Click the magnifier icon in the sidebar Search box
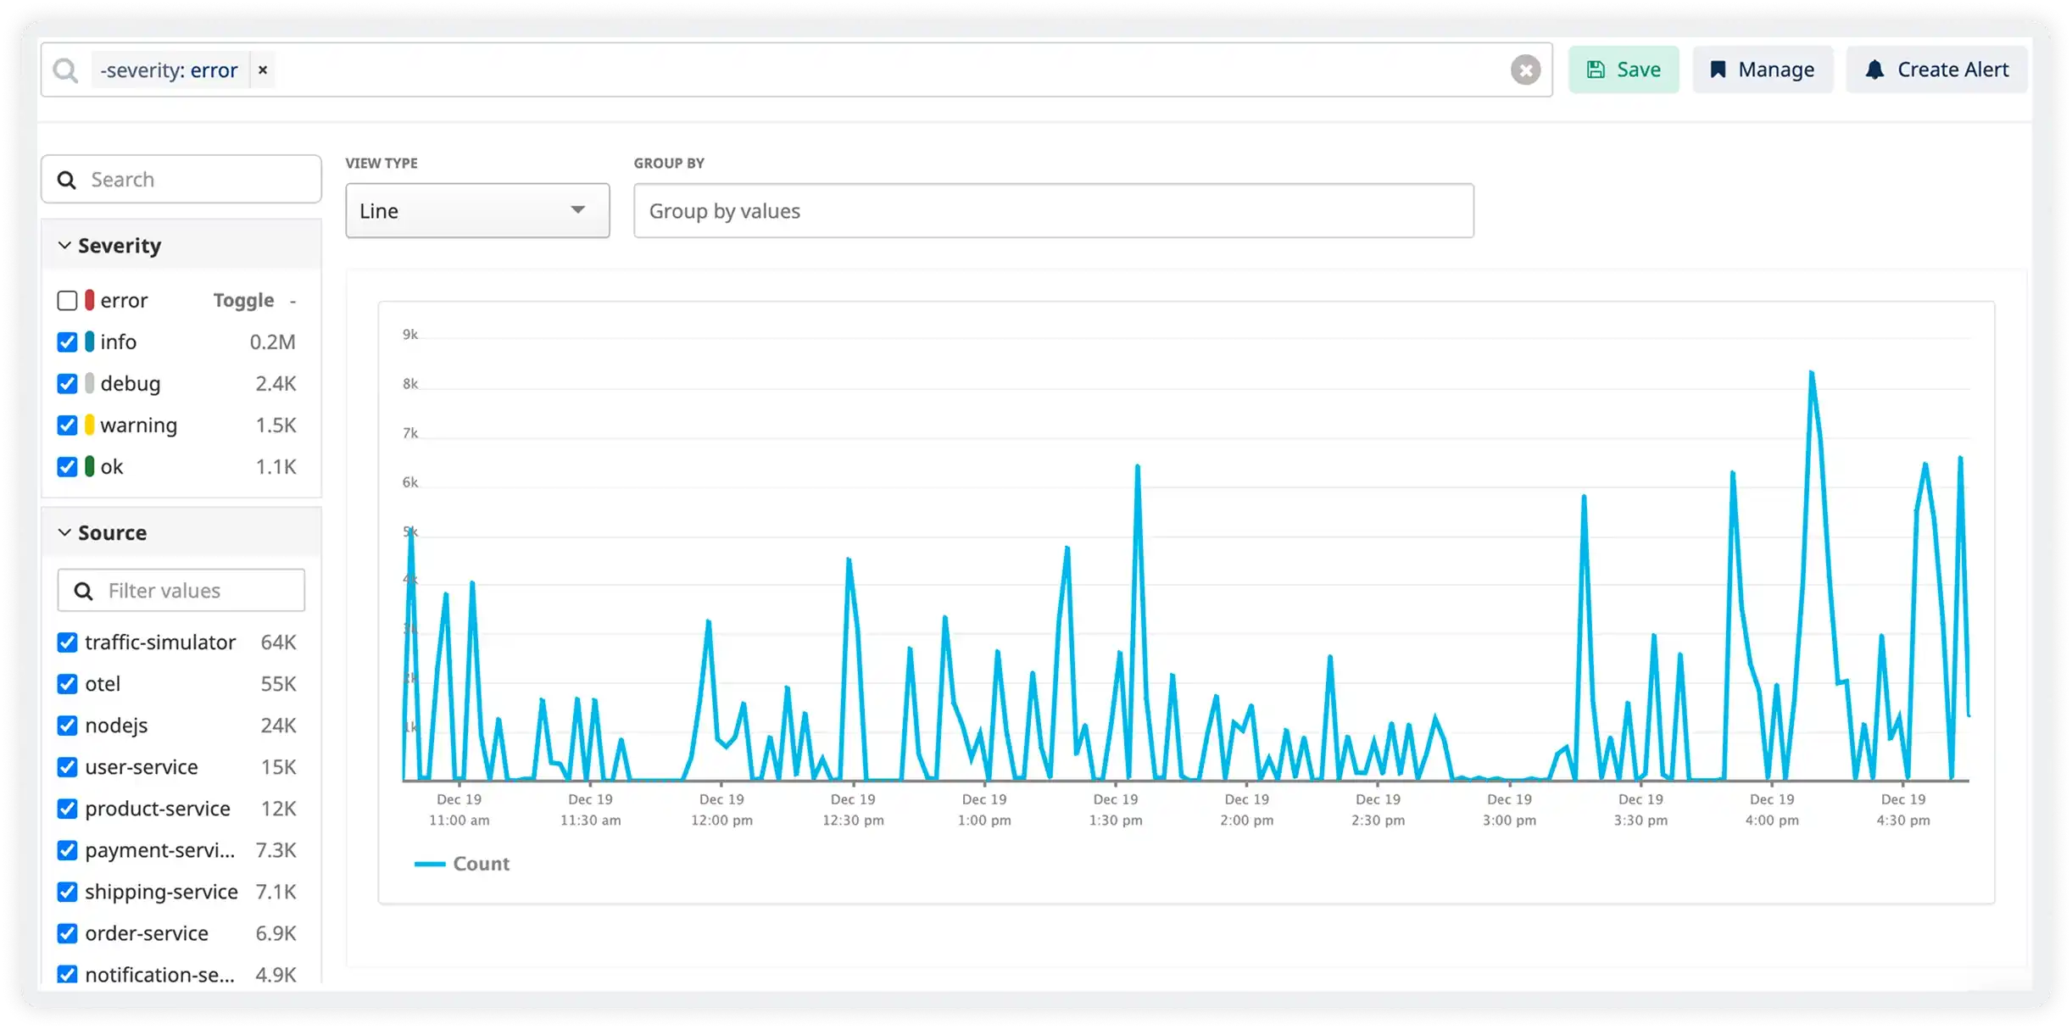Screen dimensions: 2072x1029 tap(67, 179)
